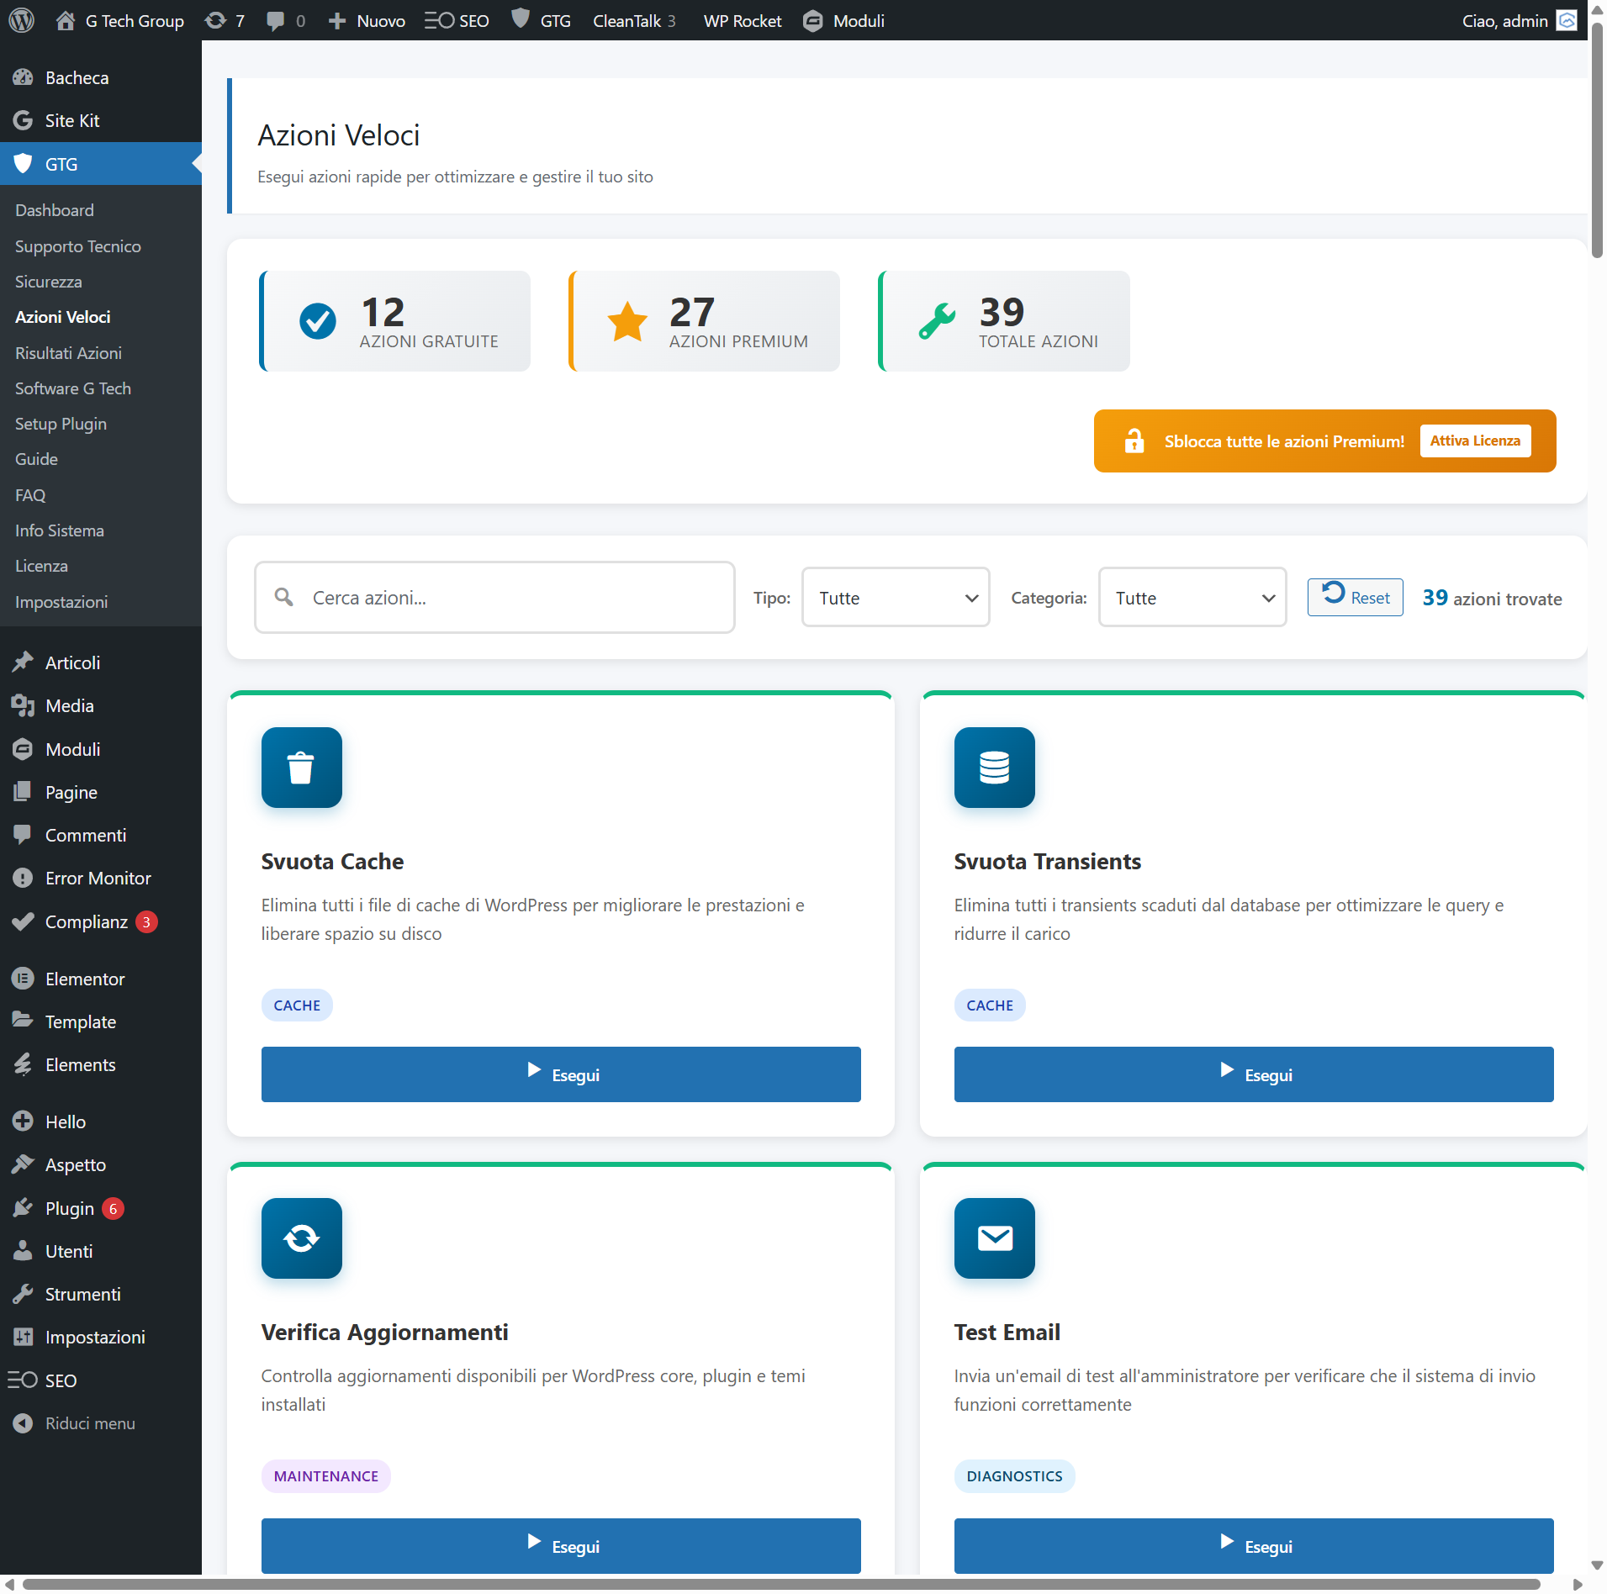Reset the action filters
Image resolution: width=1607 pixels, height=1594 pixels.
click(1355, 598)
